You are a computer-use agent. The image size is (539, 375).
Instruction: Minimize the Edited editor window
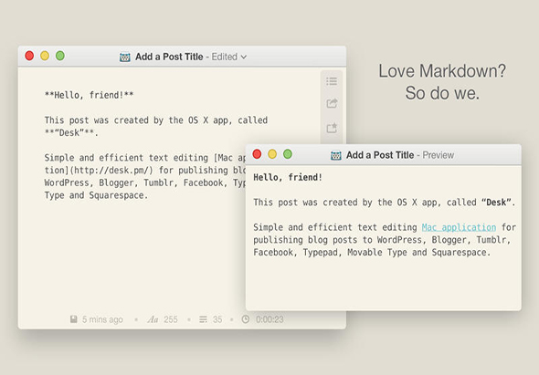click(45, 56)
